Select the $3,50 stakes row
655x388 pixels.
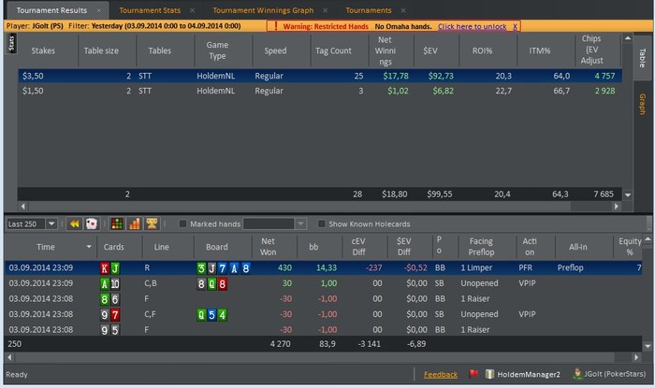pyautogui.click(x=320, y=76)
